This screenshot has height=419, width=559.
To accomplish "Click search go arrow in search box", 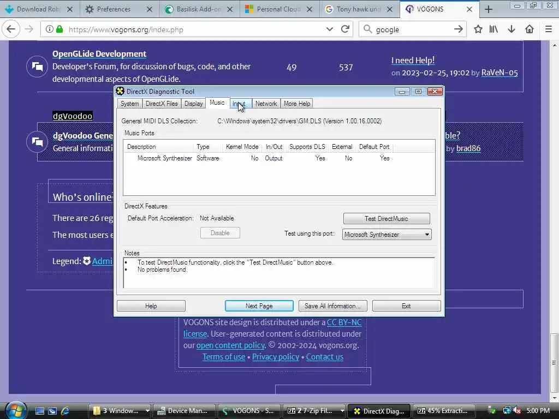I will tap(459, 29).
